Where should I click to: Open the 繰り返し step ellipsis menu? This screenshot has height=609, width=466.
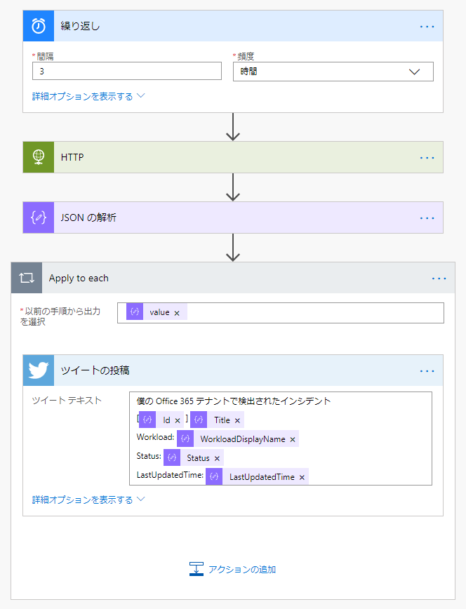click(427, 27)
